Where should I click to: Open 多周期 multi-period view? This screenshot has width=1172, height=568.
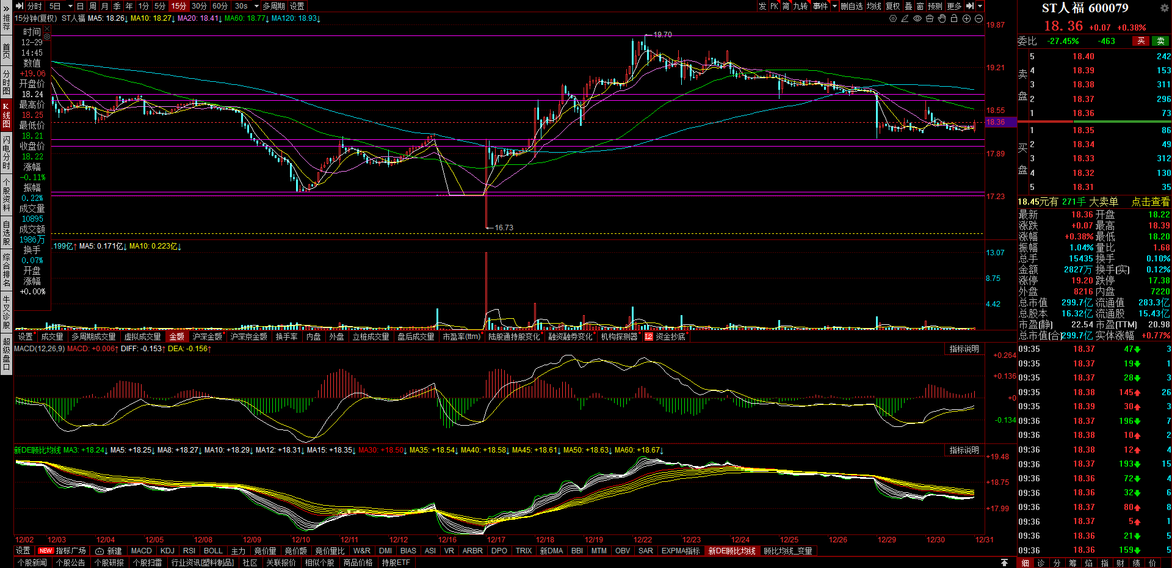click(x=274, y=6)
